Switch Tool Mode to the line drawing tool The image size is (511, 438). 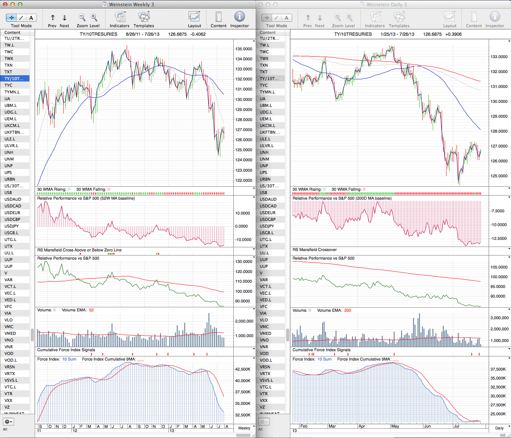[21, 18]
